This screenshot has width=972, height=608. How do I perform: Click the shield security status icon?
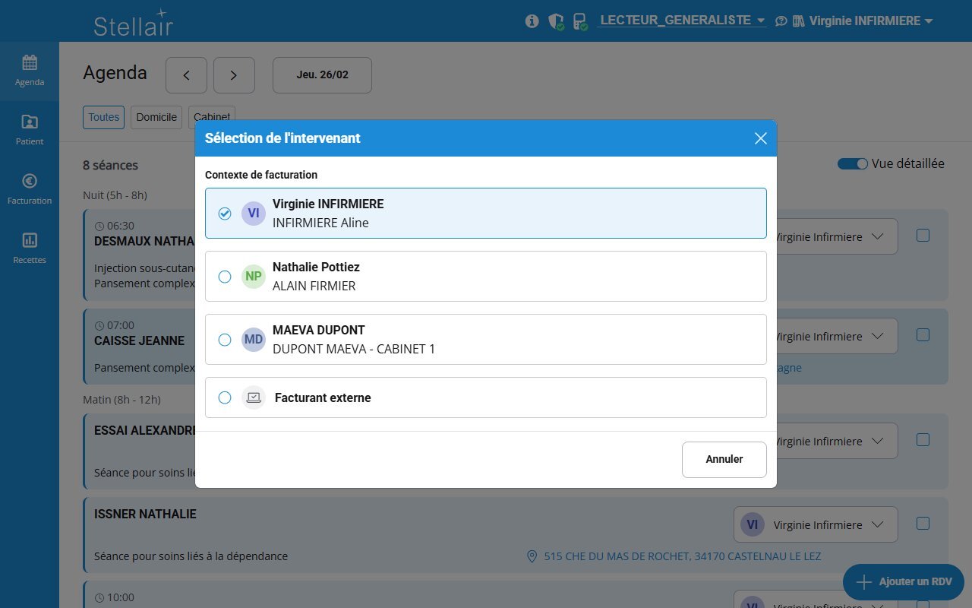click(556, 21)
